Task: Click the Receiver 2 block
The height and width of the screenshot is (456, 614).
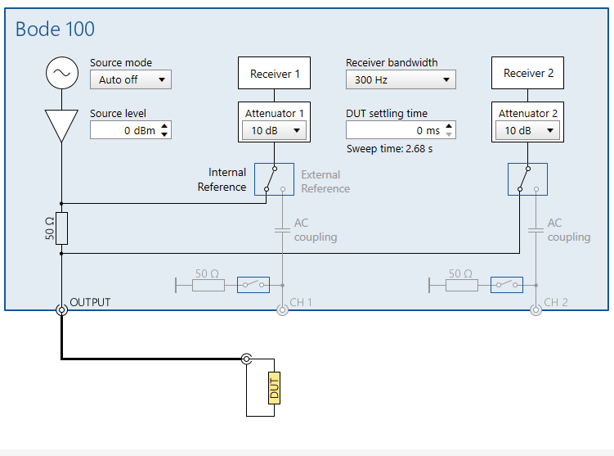Action: [x=527, y=73]
